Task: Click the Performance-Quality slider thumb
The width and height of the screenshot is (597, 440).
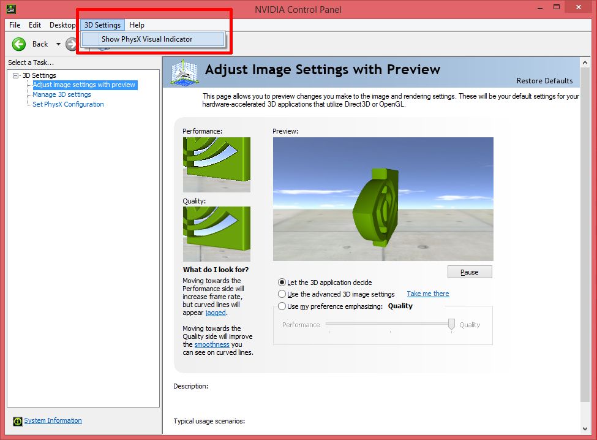Action: [451, 324]
